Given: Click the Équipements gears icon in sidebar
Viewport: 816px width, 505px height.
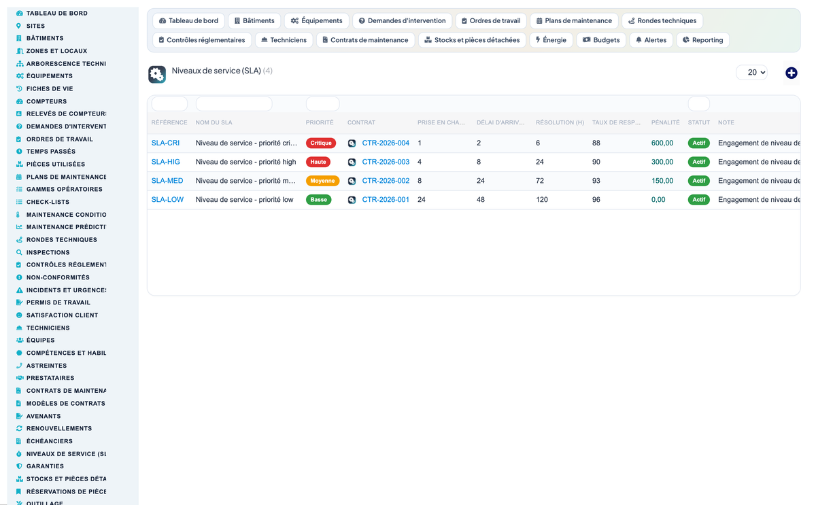Looking at the screenshot, I should (19, 76).
